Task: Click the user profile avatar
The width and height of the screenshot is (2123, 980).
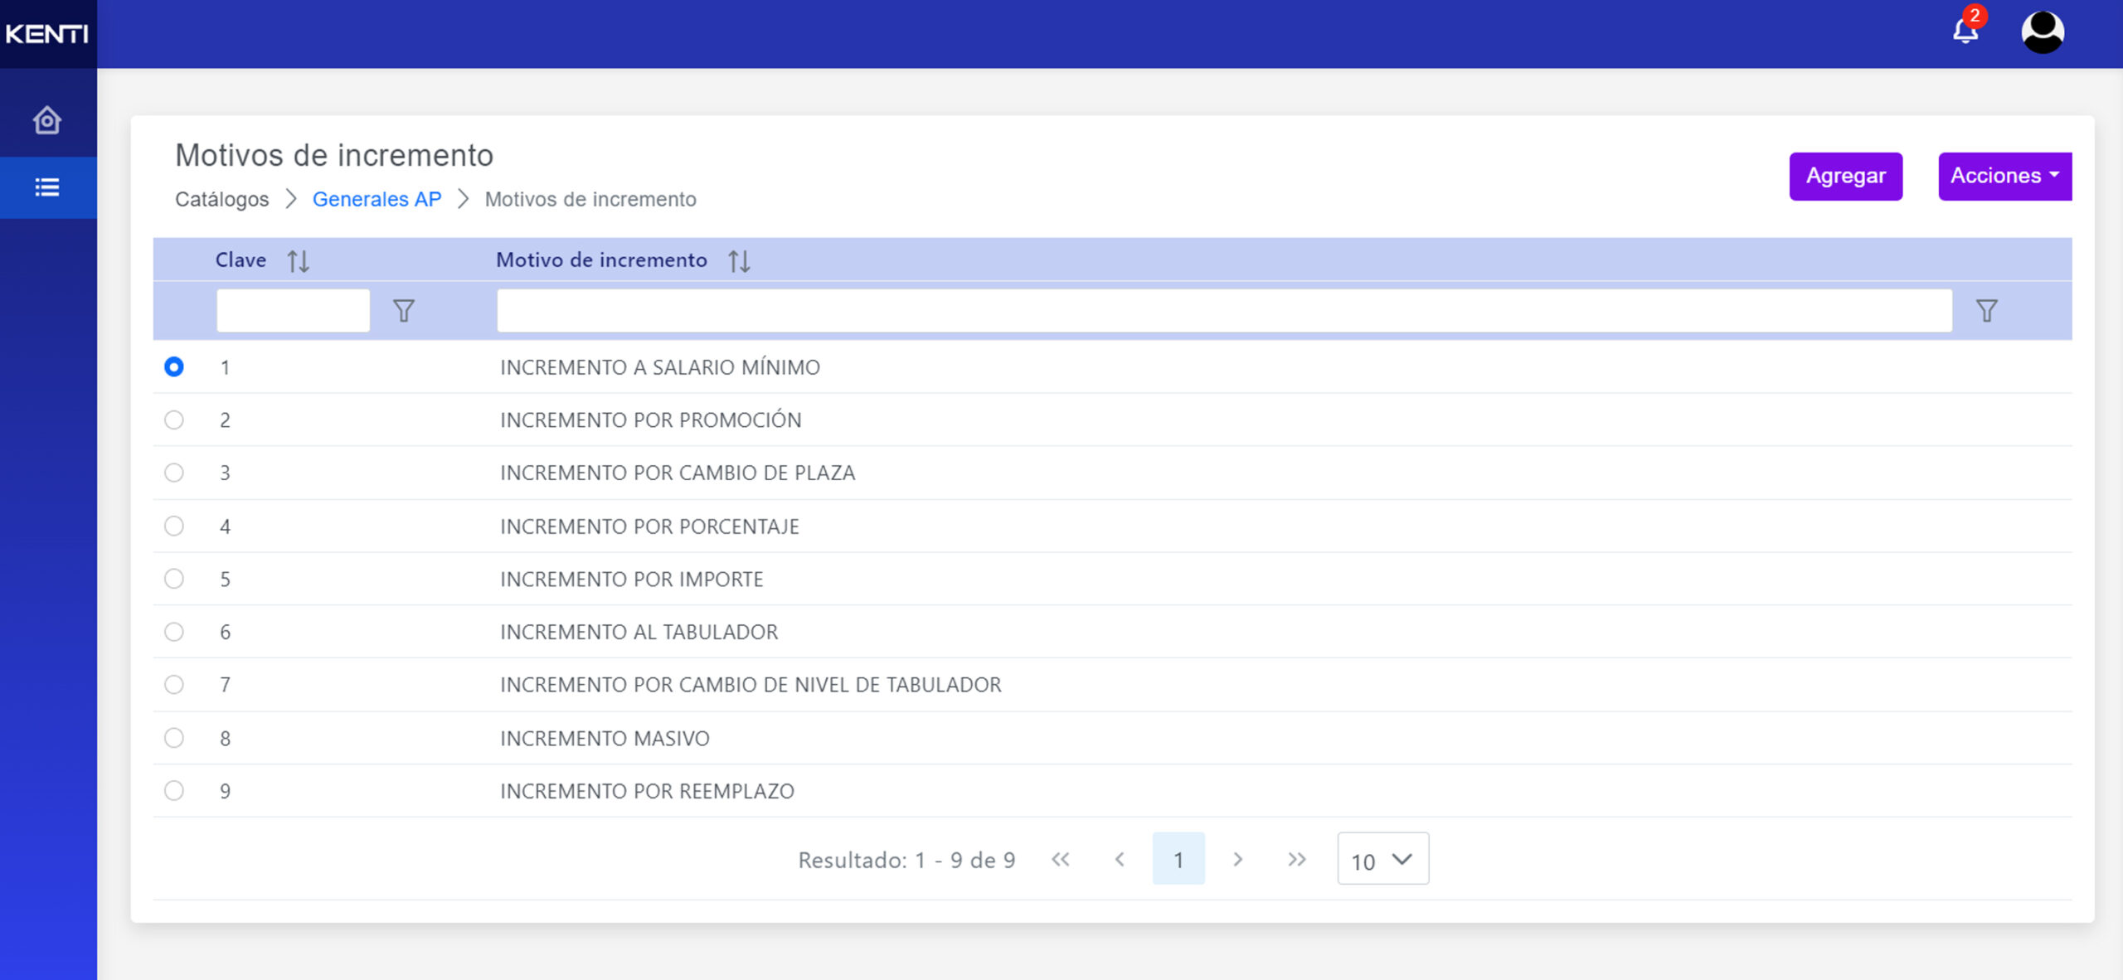Action: (2042, 32)
